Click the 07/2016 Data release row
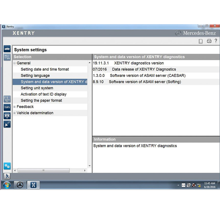 point(156,69)
